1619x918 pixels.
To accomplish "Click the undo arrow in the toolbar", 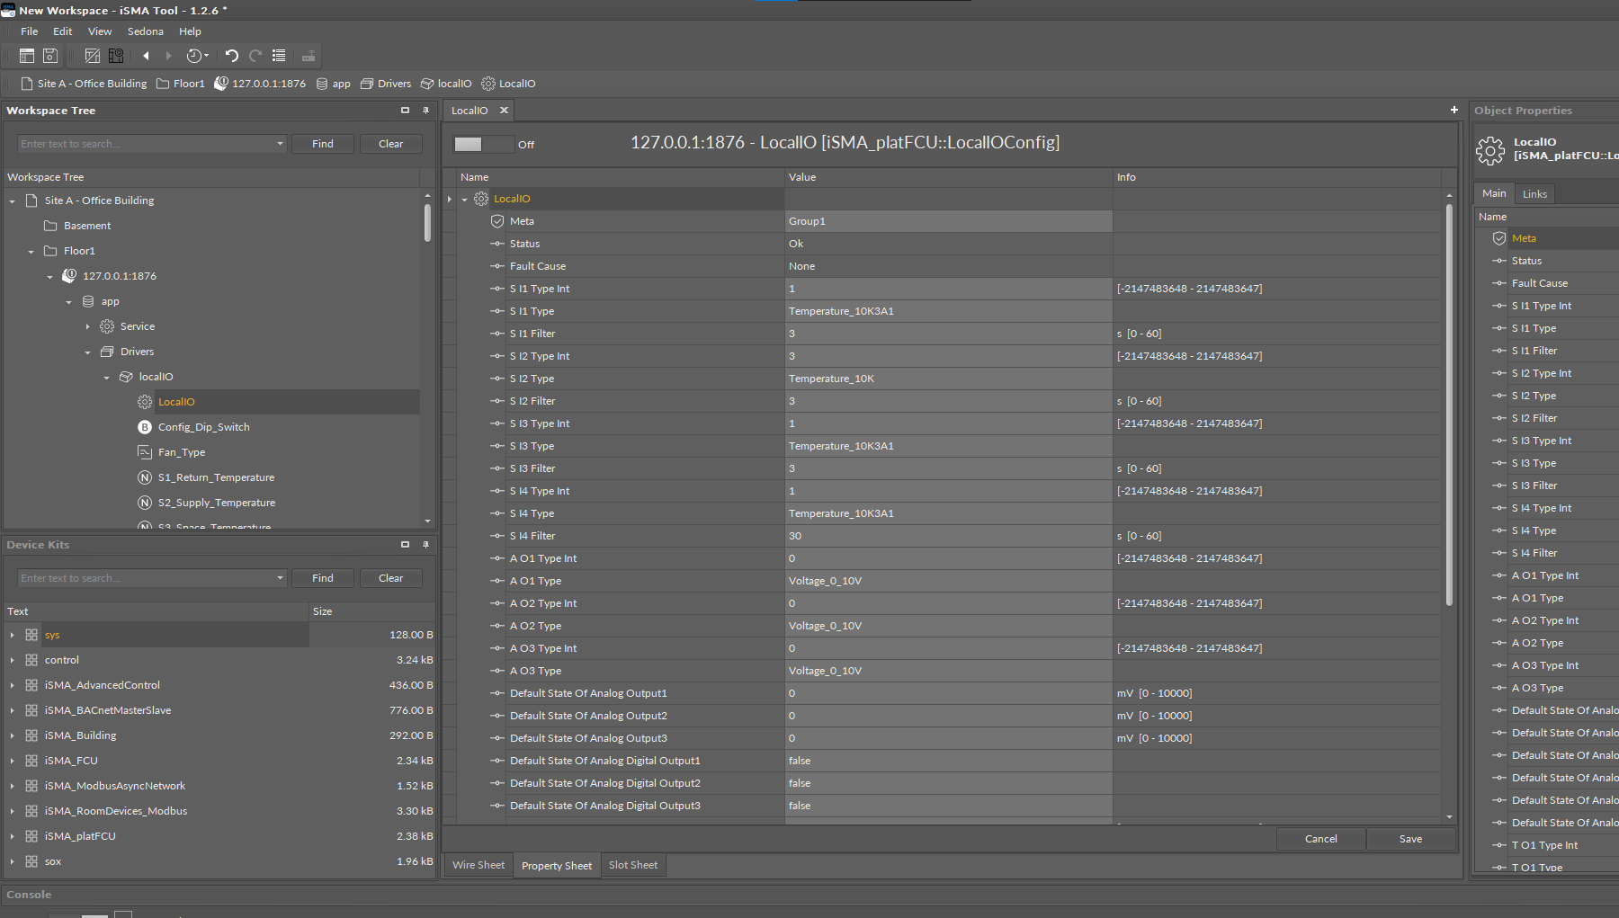I will tap(231, 56).
